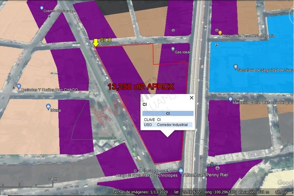Click the Idexa place label
This screenshot has height=196, width=294.
(56, 110)
